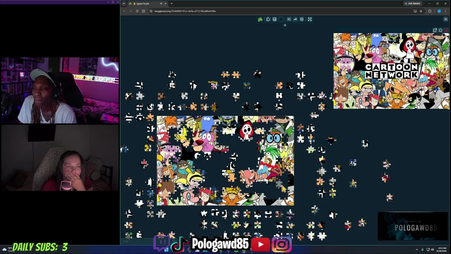451x254 pixels.
Task: Toggle the browser side panel icon
Action: (143, 11)
